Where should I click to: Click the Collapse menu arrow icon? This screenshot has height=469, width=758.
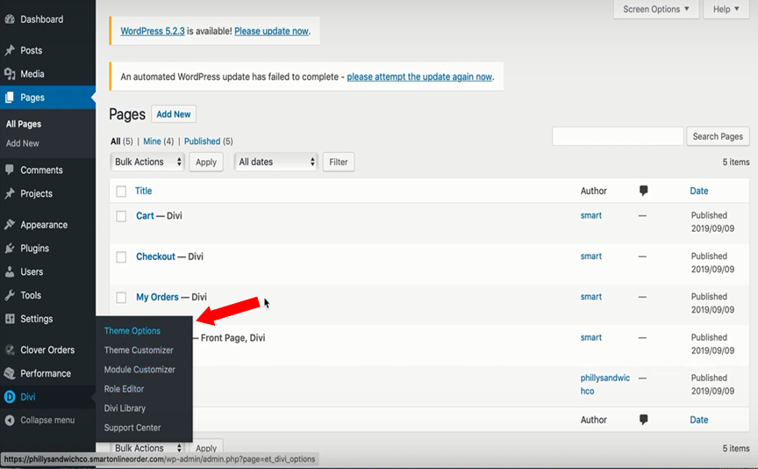tap(10, 420)
